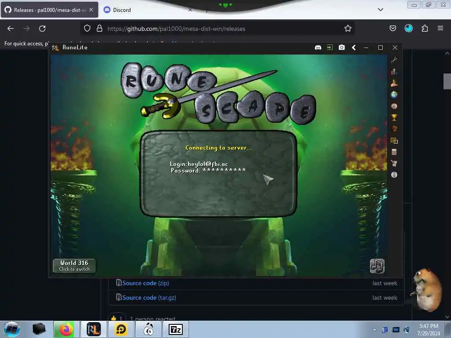Viewport: 451px width, 338px height.
Task: Go back in Firefox
Action: [x=11, y=29]
